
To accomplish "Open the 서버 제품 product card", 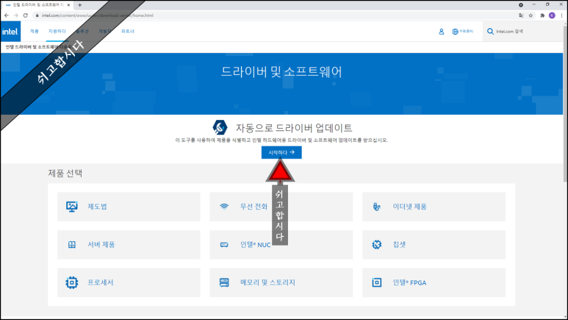I will (x=129, y=244).
